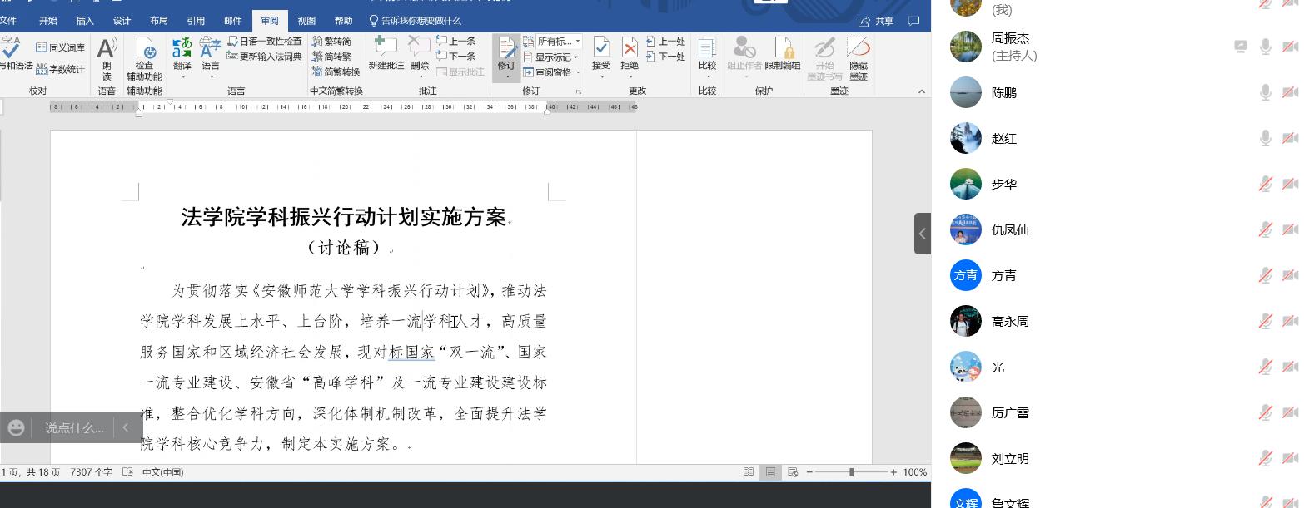Click the zoom slider in status bar
The height and width of the screenshot is (508, 1304).
851,472
